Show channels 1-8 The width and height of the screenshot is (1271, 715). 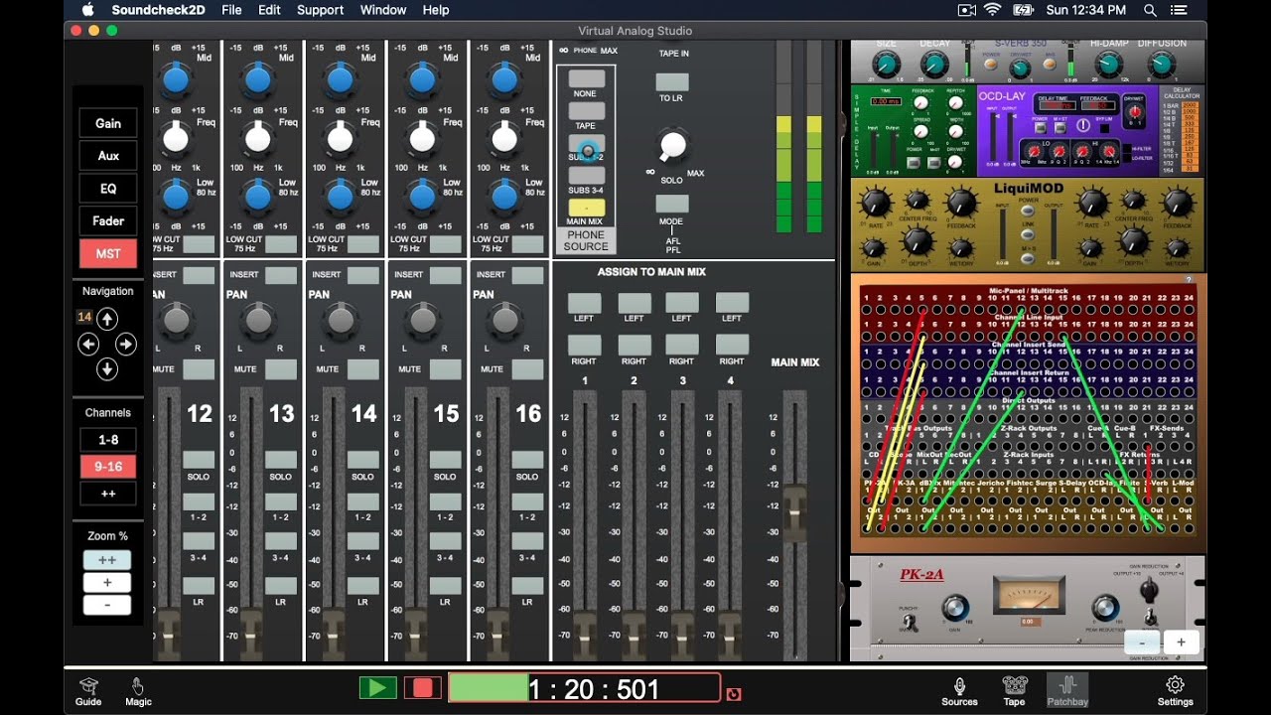[x=108, y=440]
